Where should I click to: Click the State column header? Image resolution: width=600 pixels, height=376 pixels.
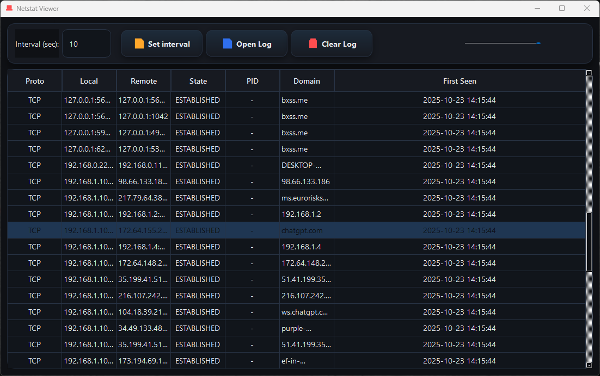click(x=198, y=81)
